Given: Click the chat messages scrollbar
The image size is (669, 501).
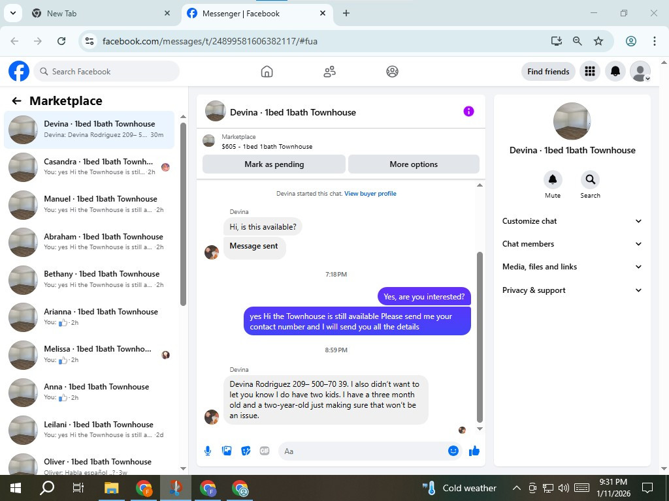Looking at the screenshot, I should pyautogui.click(x=480, y=337).
